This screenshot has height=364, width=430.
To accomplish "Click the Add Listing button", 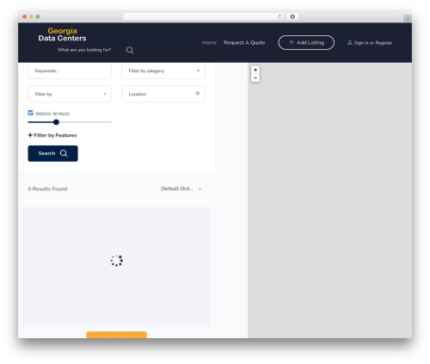I will click(x=306, y=42).
